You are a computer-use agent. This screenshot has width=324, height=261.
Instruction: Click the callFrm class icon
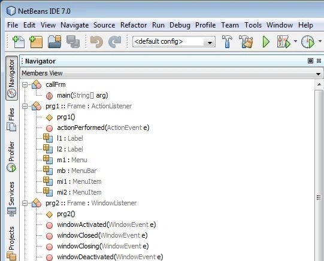click(37, 84)
